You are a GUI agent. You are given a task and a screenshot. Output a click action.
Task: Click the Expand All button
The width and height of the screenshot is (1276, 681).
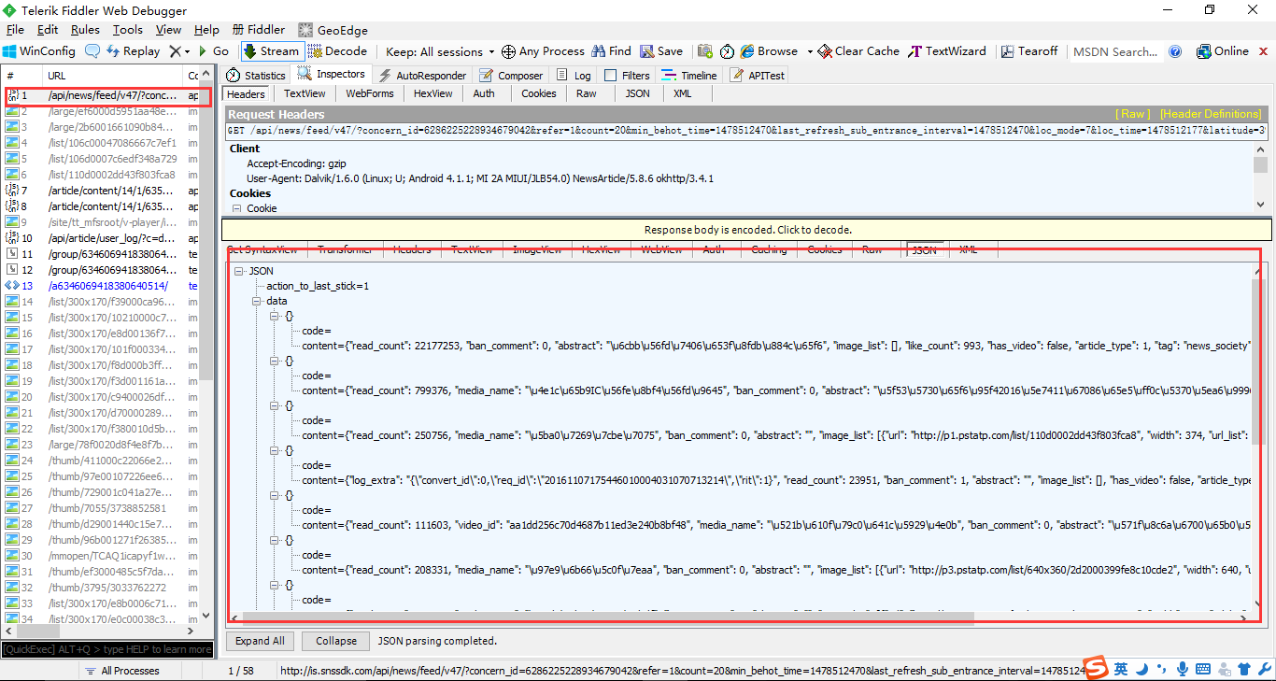pyautogui.click(x=260, y=641)
